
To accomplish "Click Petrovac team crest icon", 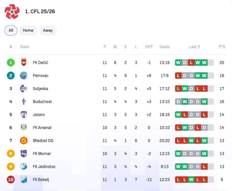I will click(24, 75).
